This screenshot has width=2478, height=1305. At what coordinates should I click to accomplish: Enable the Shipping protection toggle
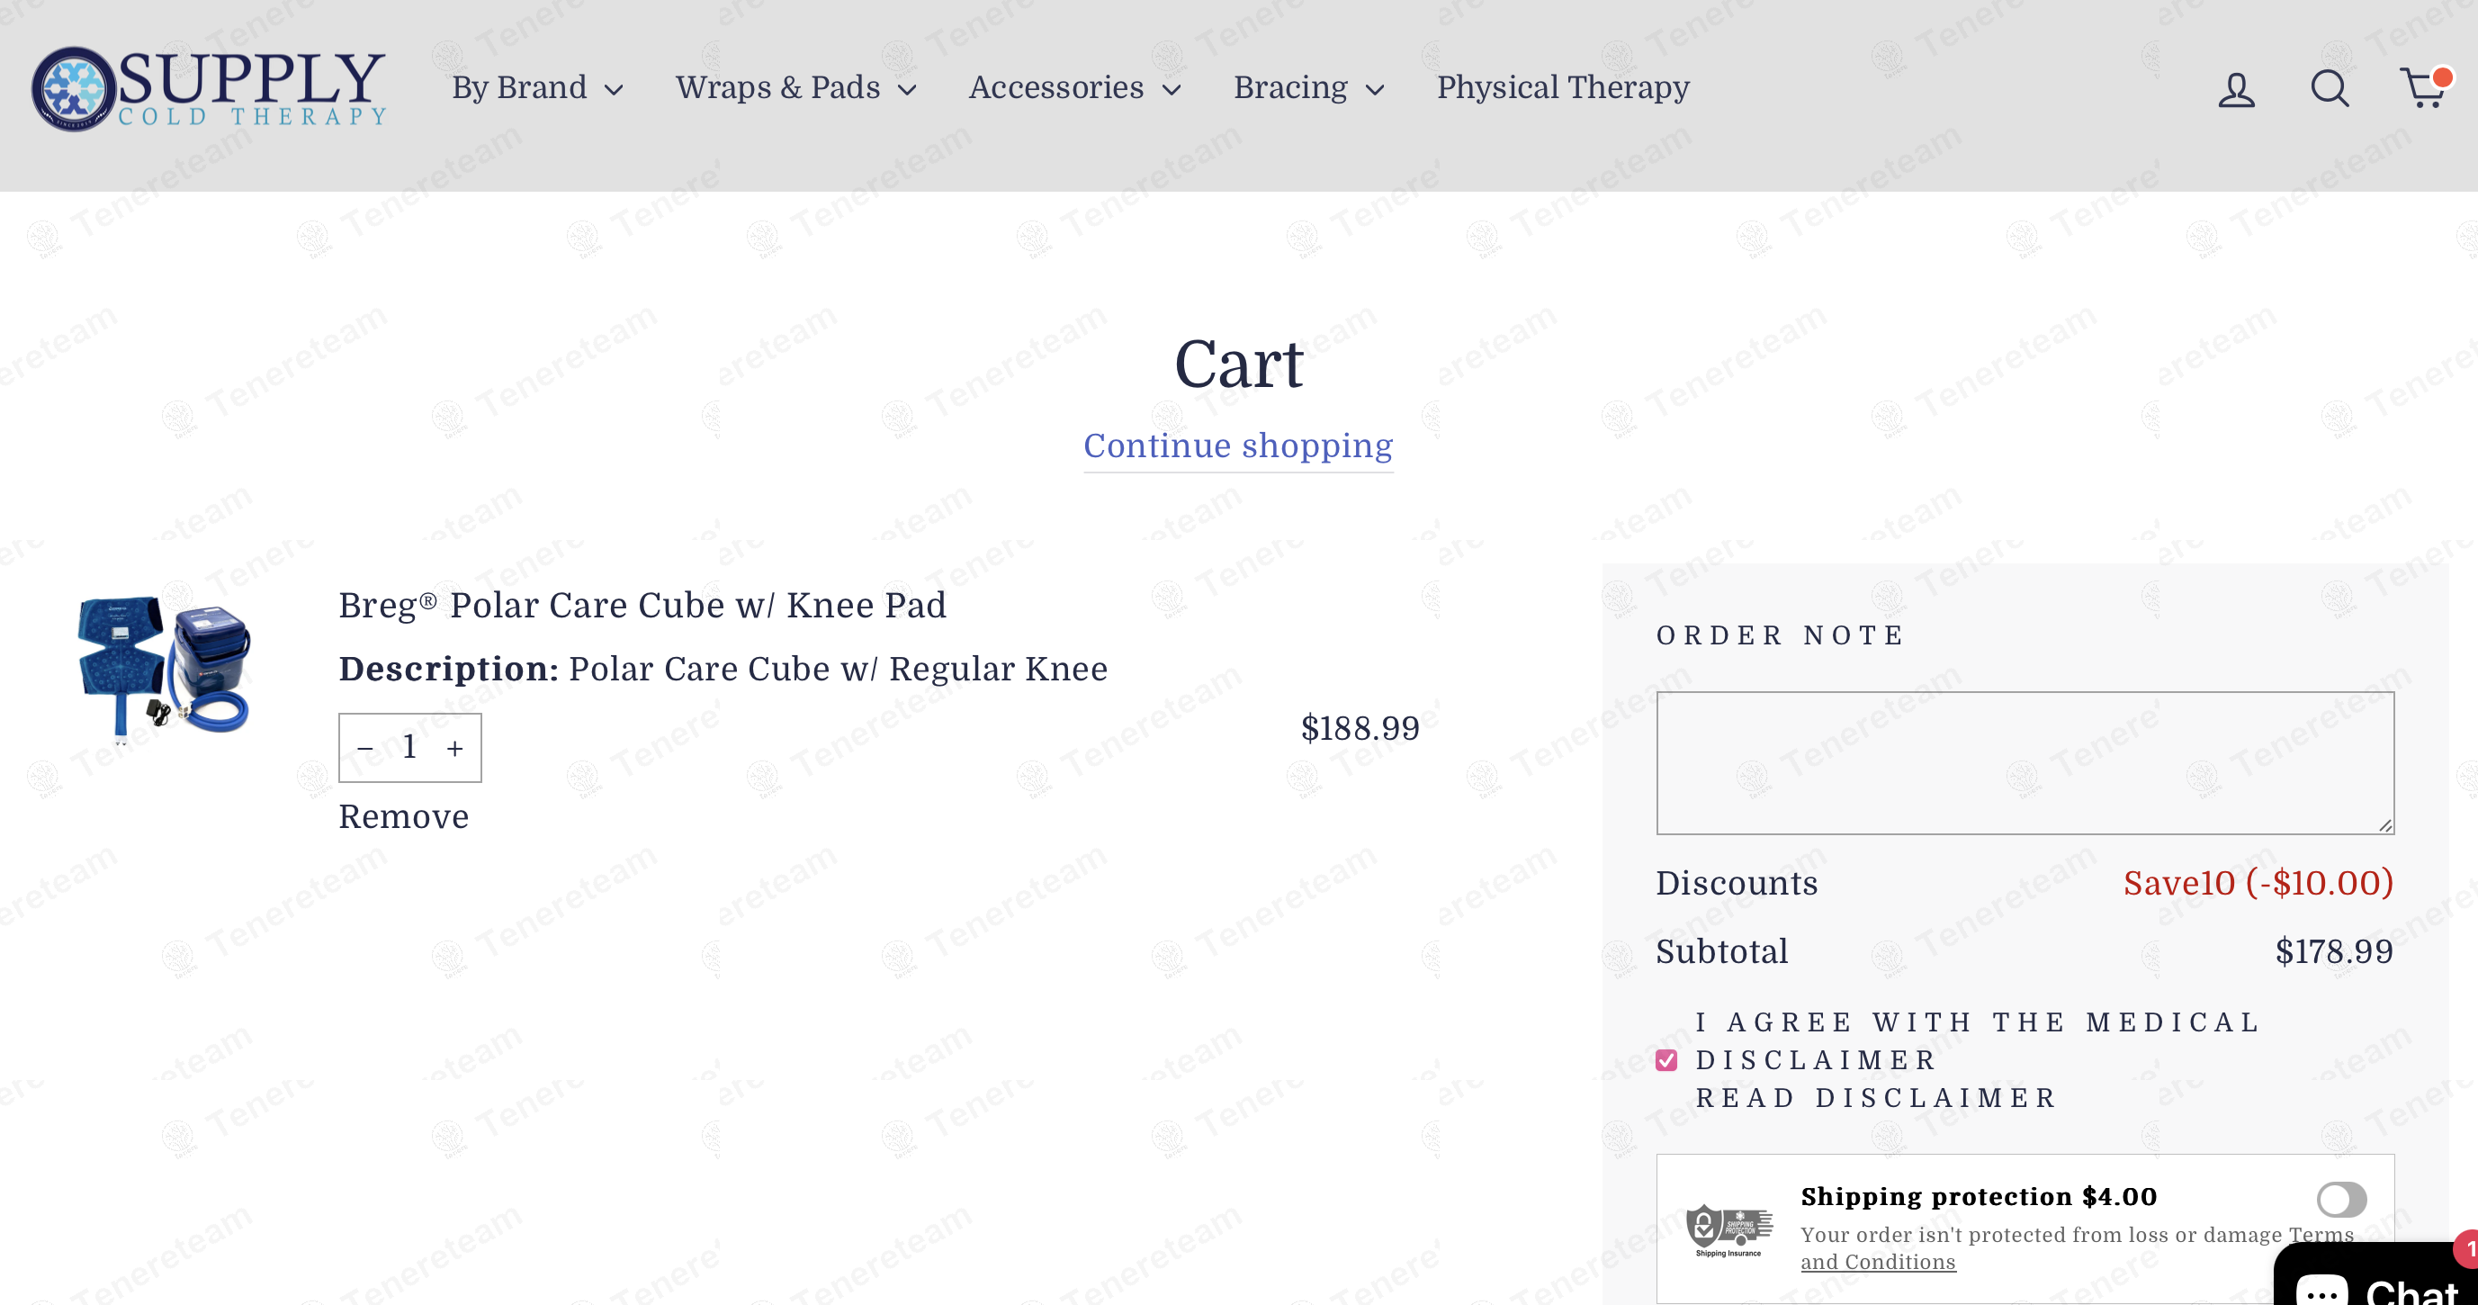tap(2340, 1199)
